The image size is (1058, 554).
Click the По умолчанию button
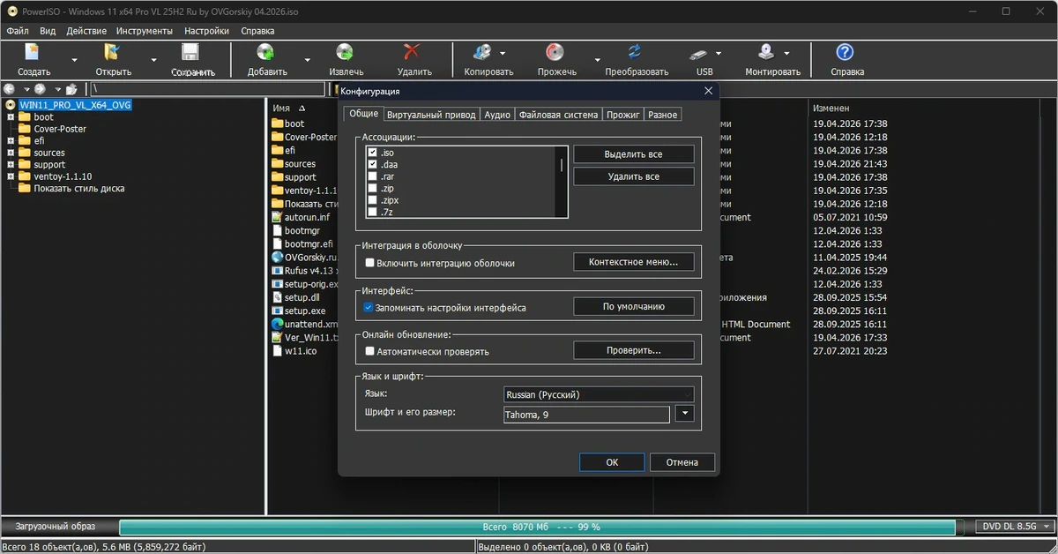[634, 307]
